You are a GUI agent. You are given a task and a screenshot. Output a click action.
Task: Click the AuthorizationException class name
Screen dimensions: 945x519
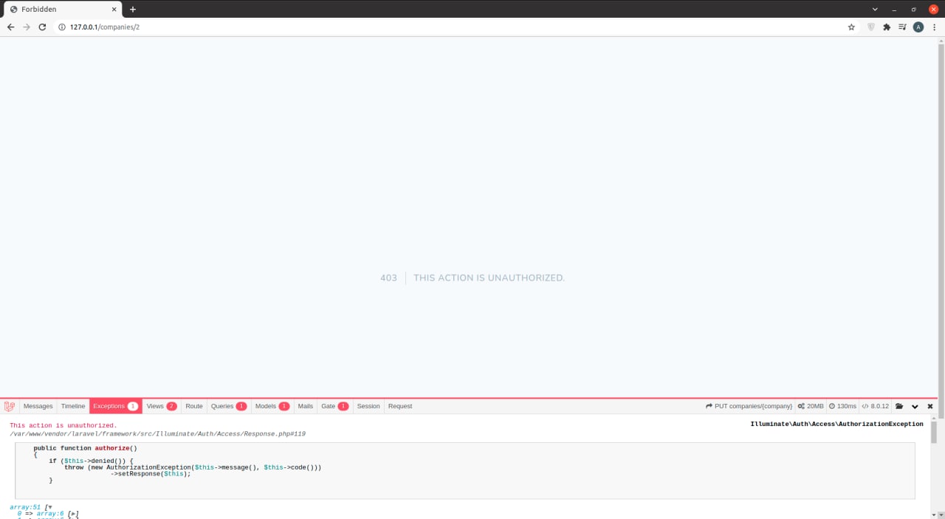pos(836,424)
